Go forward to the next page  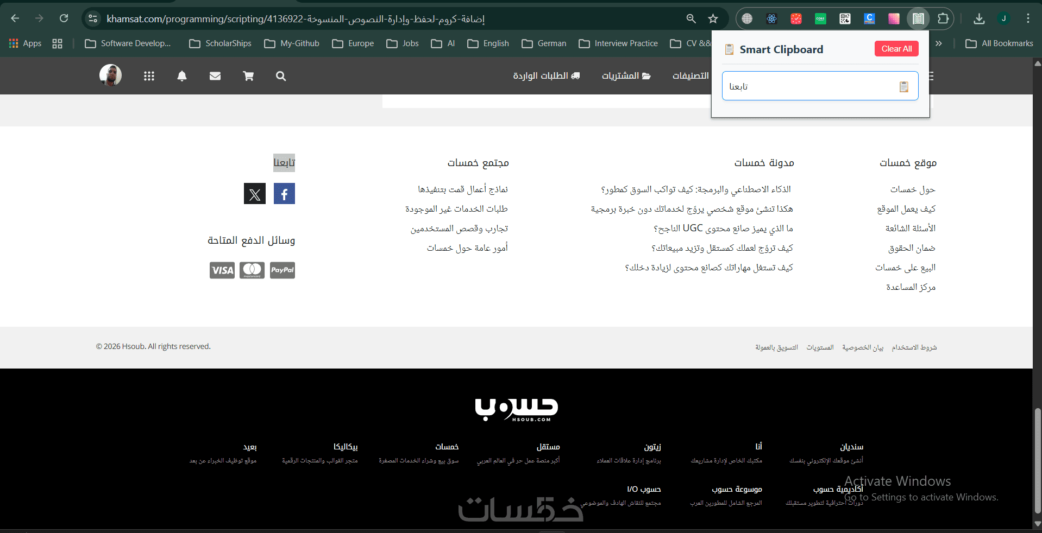point(39,18)
